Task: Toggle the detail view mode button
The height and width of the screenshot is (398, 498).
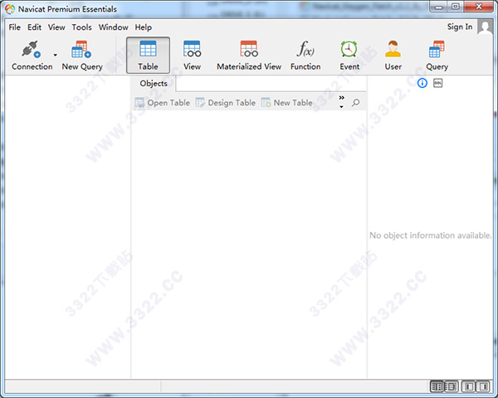Action: pos(451,386)
